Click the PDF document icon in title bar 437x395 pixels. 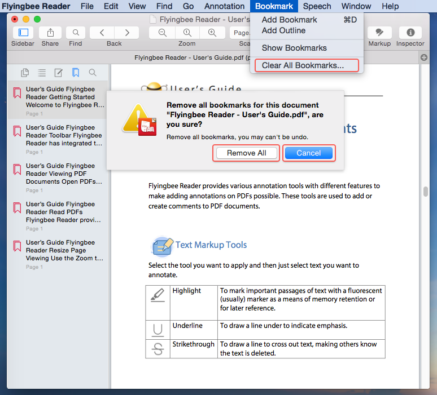pyautogui.click(x=153, y=20)
